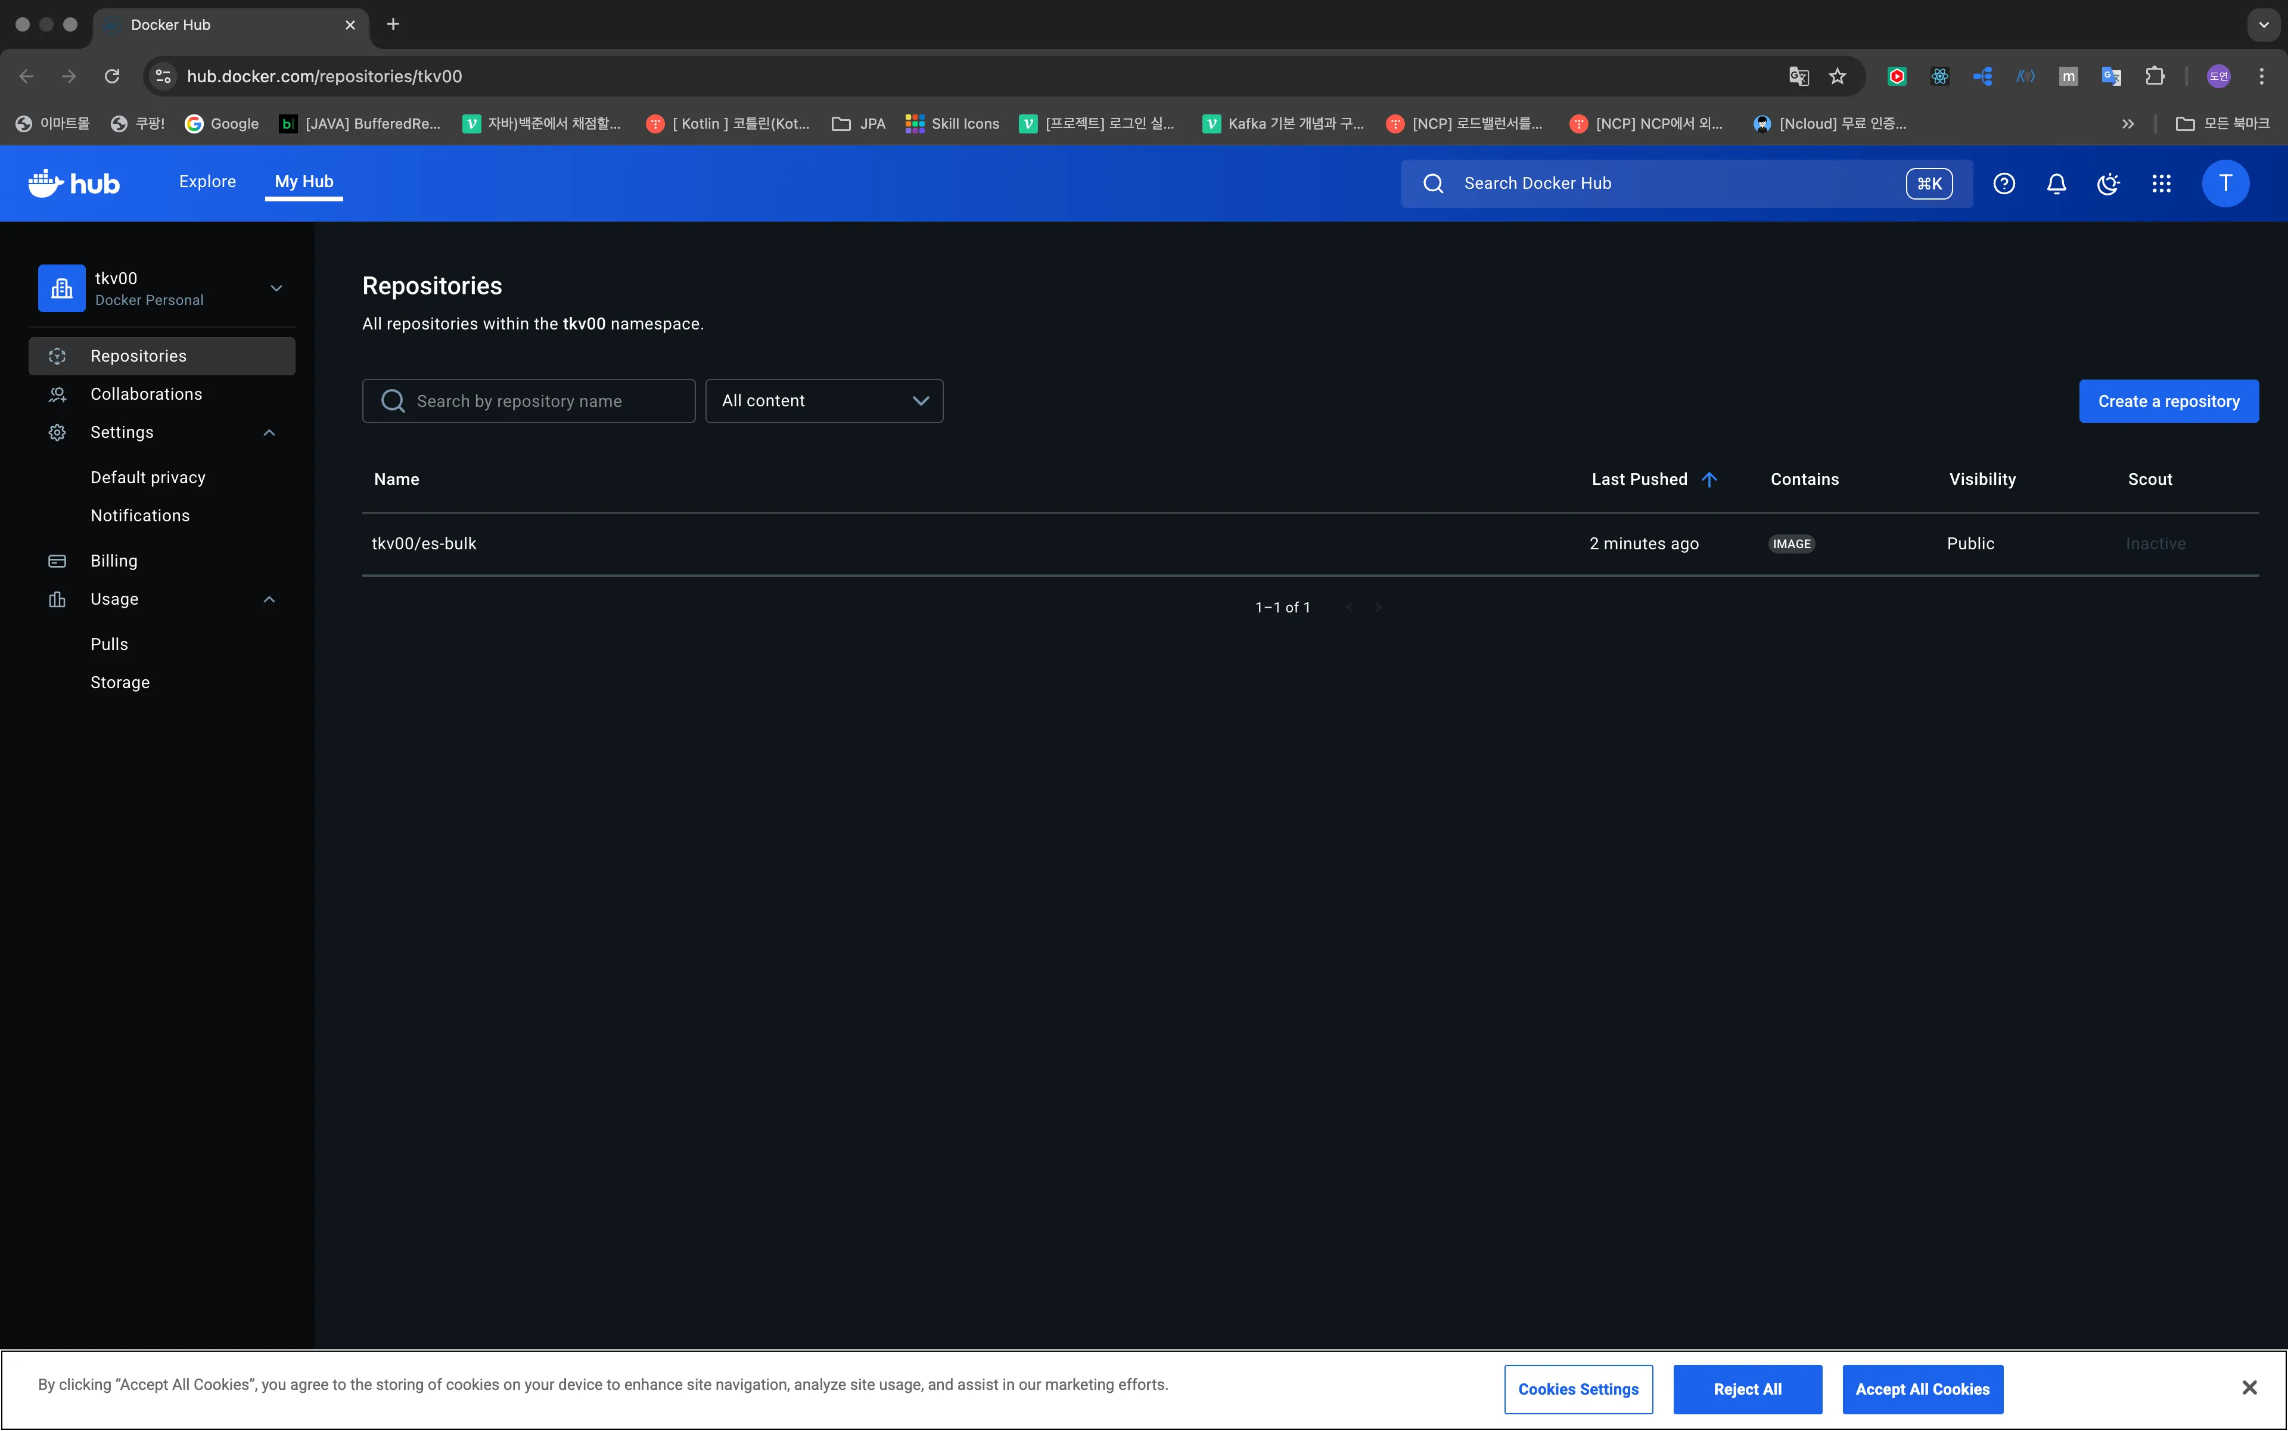The height and width of the screenshot is (1431, 2288).
Task: Open Billing in the sidebar
Action: point(162,561)
